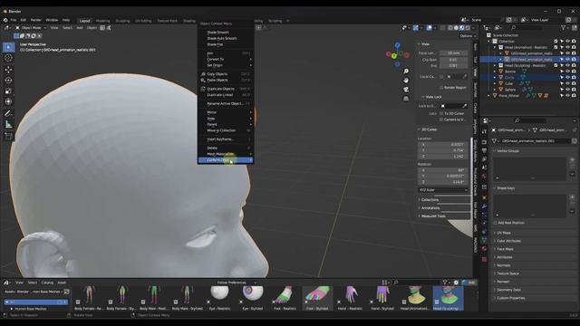Click the Select menu button in viewport header
The width and height of the screenshot is (580, 326).
[x=67, y=28]
